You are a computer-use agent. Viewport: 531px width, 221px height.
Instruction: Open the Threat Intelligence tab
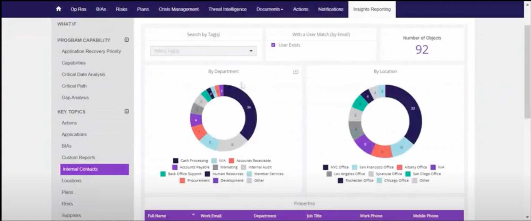(227, 9)
